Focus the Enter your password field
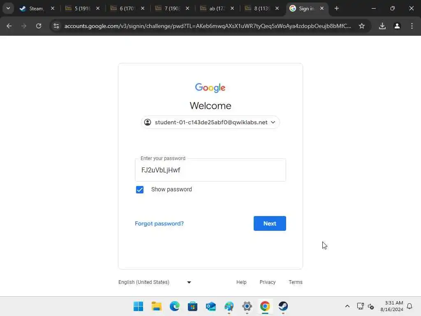 click(210, 170)
